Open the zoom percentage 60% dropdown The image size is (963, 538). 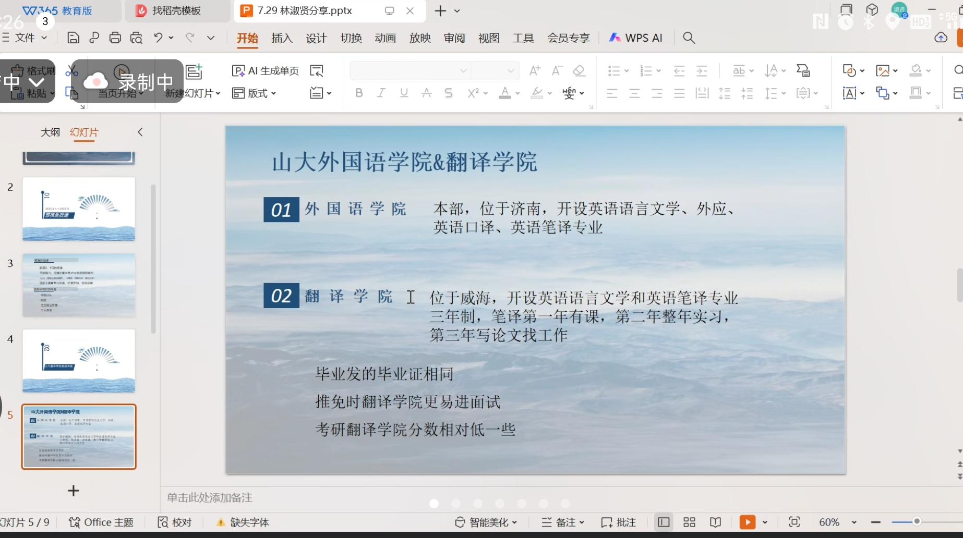click(854, 522)
